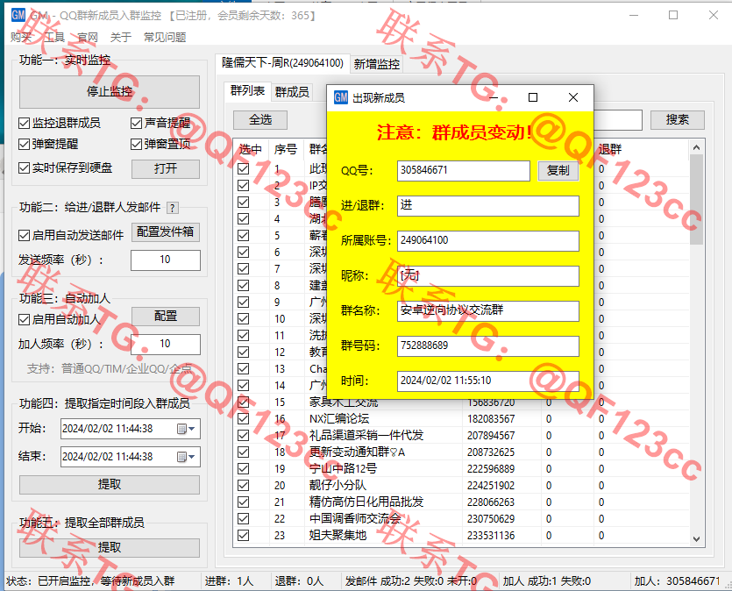Click the 打开 button

coord(166,168)
